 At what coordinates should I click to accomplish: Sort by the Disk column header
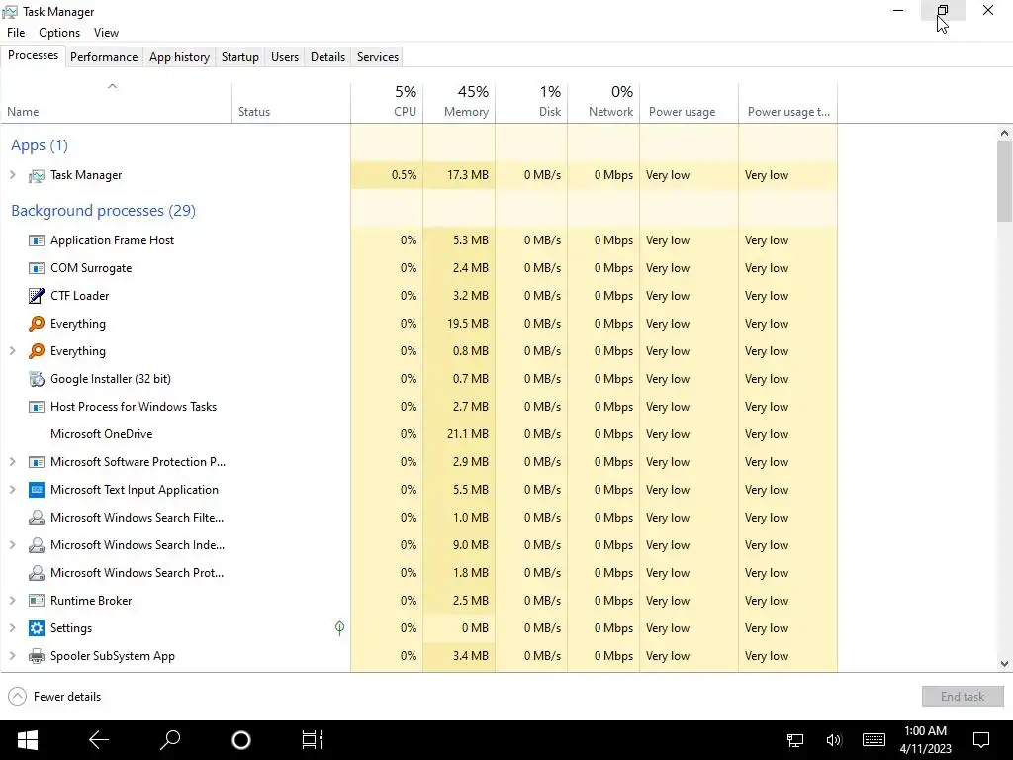(x=531, y=102)
